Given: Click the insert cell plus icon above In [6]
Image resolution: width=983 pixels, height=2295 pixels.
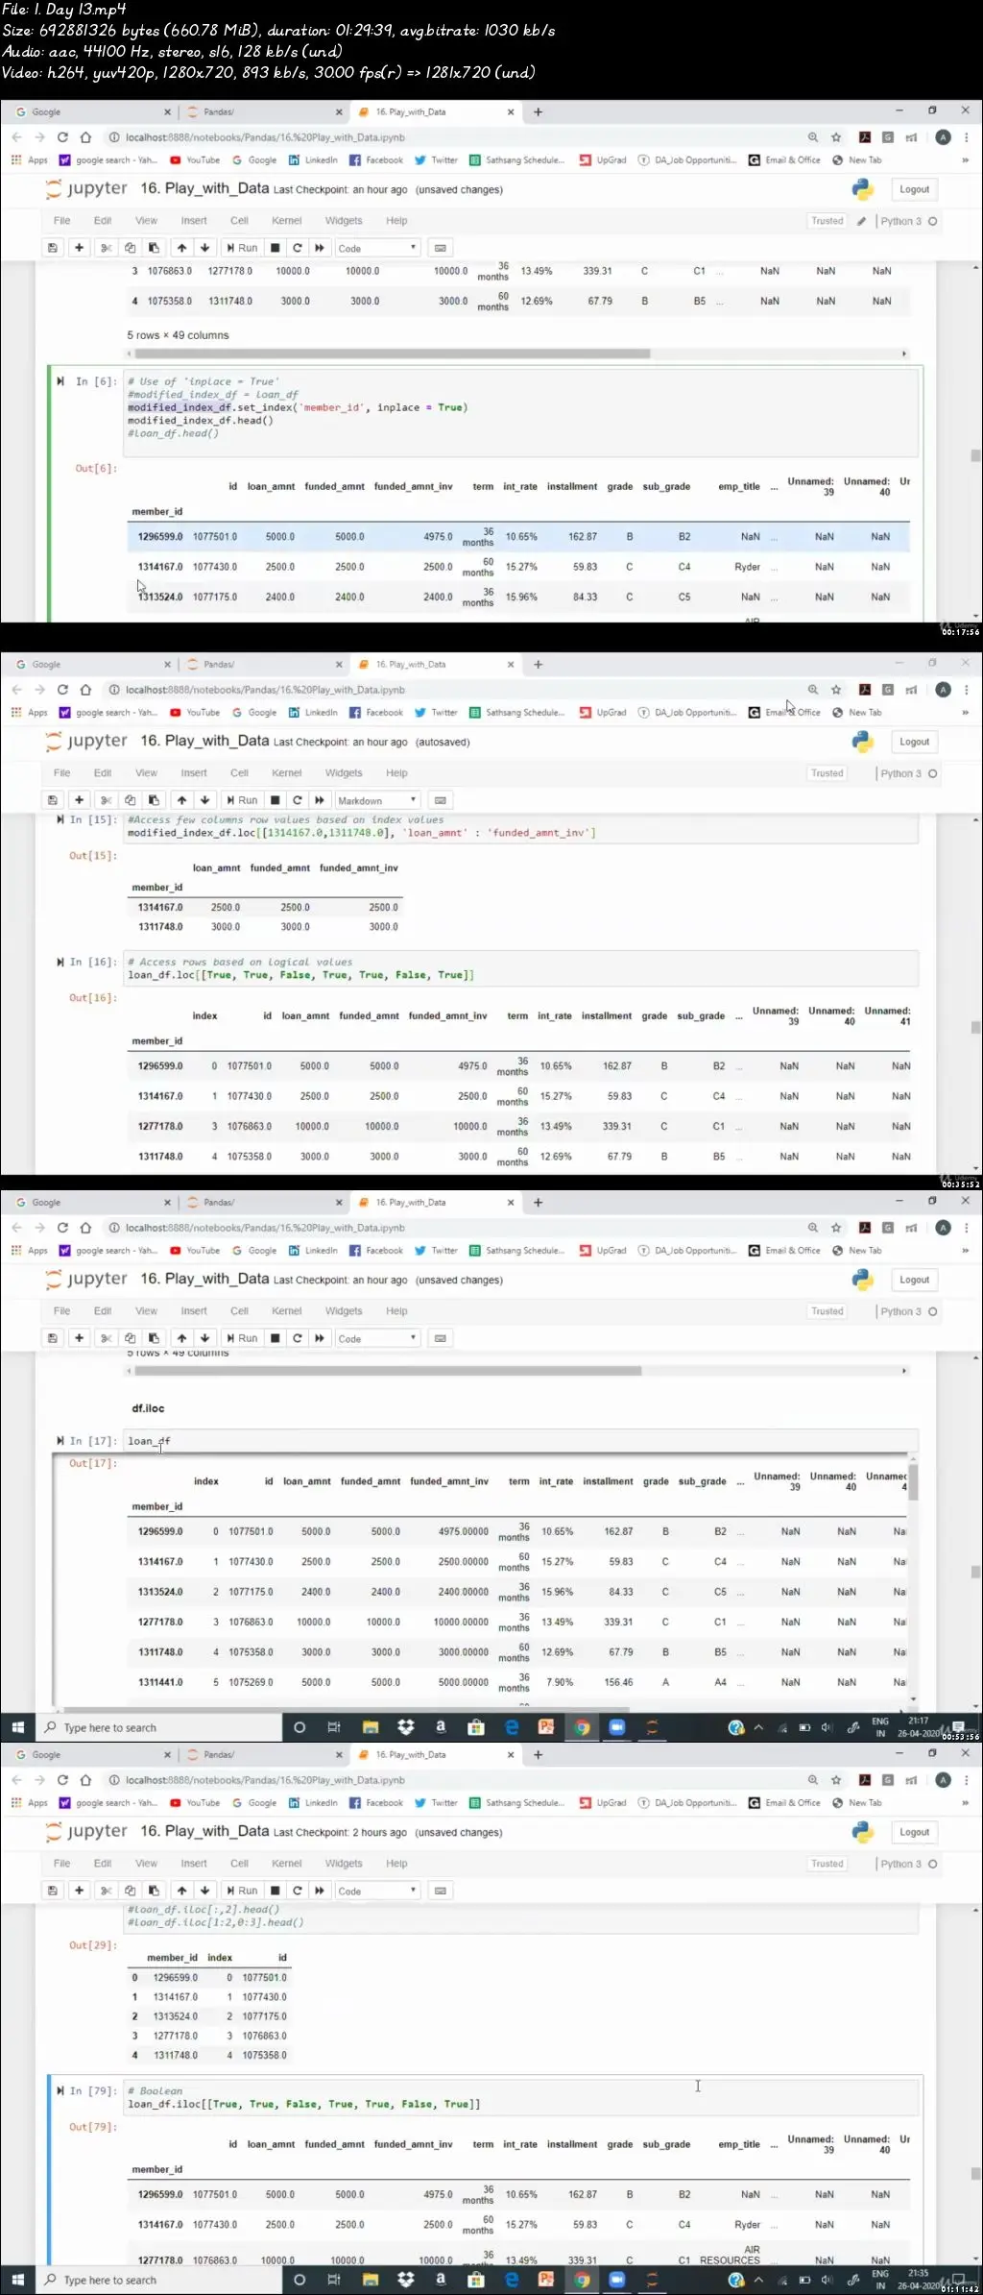Looking at the screenshot, I should click(80, 248).
